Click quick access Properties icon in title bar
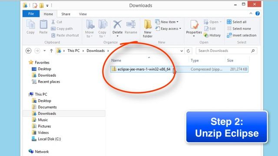The height and width of the screenshot is (156, 278). pyautogui.click(x=35, y=6)
